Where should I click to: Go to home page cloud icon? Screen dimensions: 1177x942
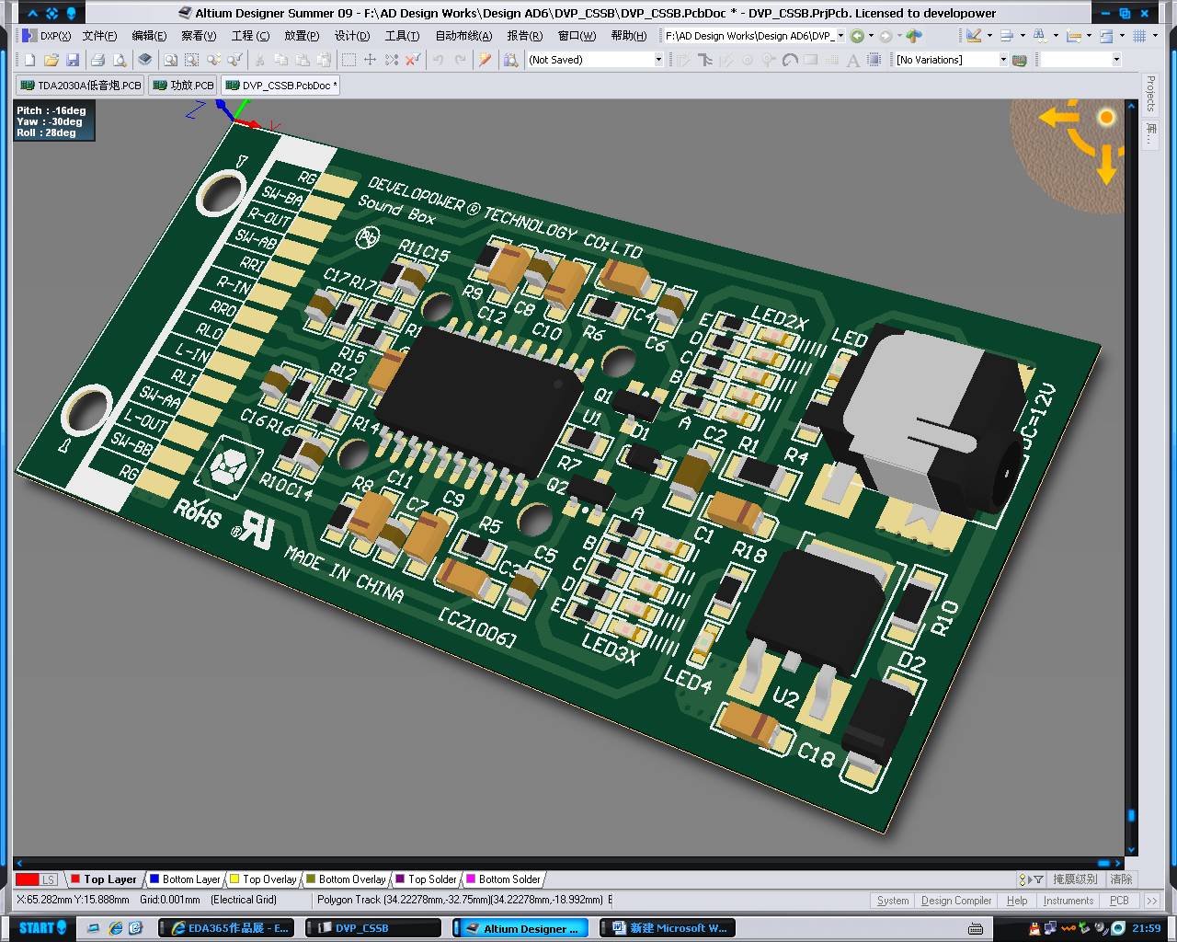913,36
